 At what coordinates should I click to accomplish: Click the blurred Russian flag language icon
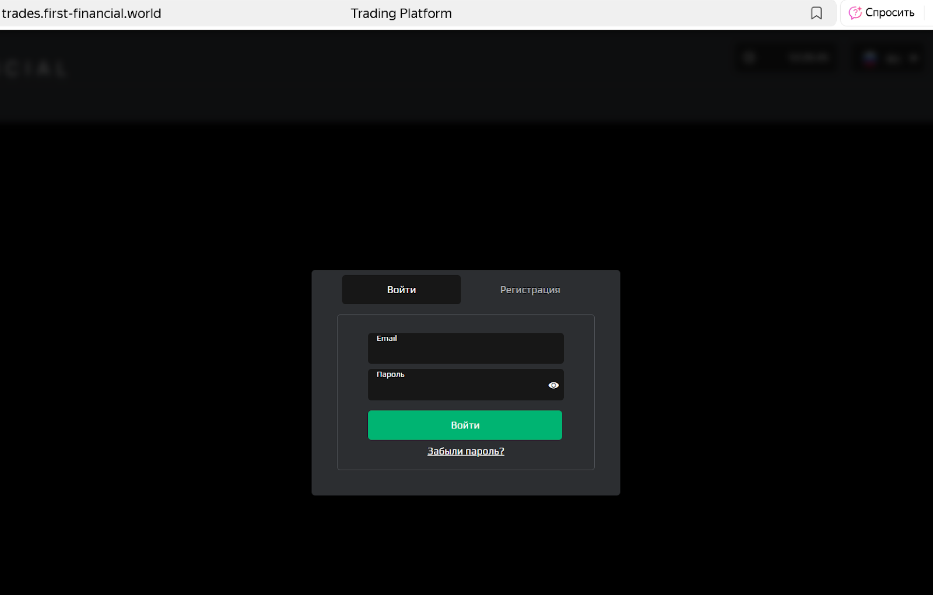point(870,58)
